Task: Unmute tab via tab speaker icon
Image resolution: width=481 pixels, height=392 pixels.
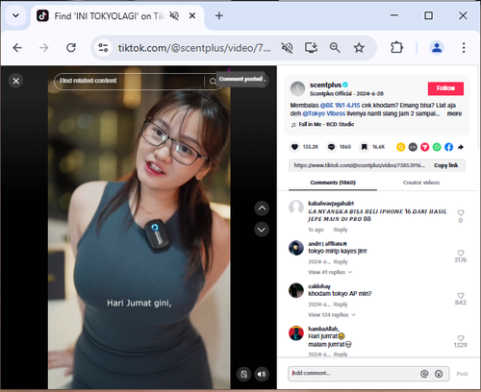Action: pos(174,15)
